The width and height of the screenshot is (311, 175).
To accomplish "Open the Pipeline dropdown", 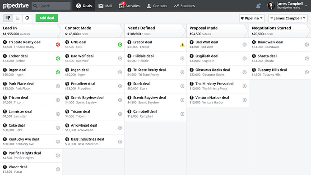I will click(x=252, y=18).
